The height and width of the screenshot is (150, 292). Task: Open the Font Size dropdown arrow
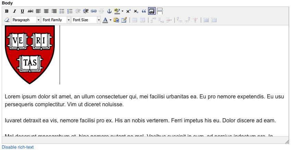[99, 20]
